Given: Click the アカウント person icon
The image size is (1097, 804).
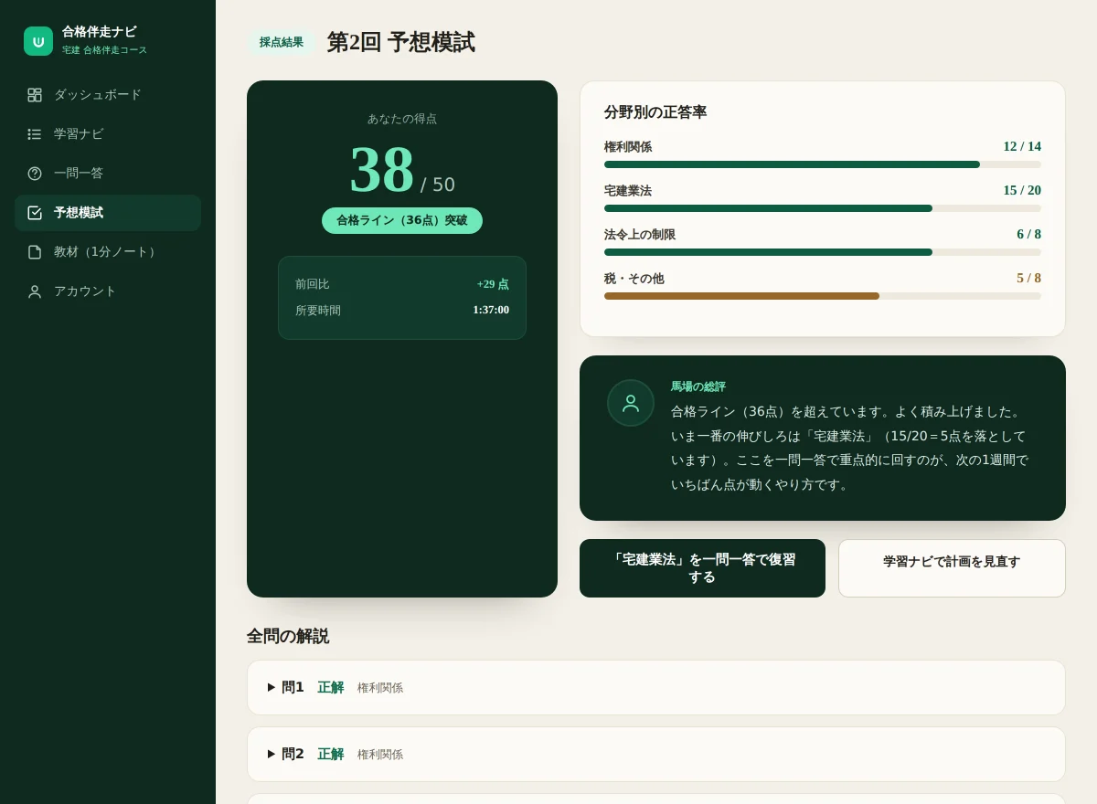Looking at the screenshot, I should click(35, 291).
